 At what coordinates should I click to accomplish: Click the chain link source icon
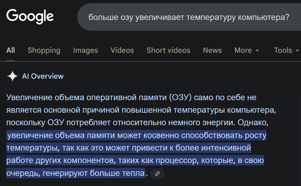coord(157,174)
